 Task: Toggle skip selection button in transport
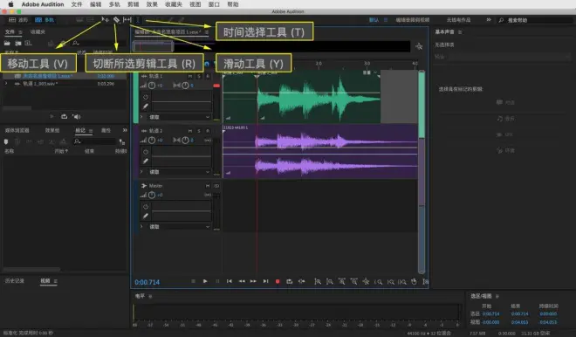(x=302, y=281)
